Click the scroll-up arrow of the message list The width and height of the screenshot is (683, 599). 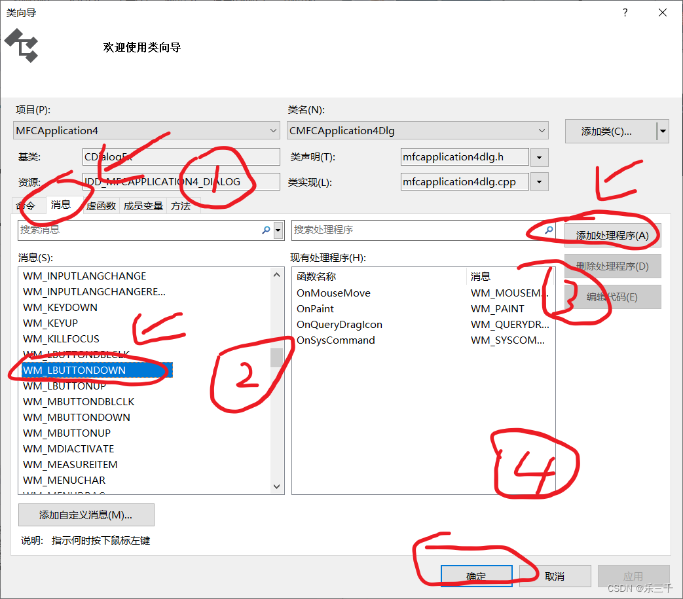[276, 276]
